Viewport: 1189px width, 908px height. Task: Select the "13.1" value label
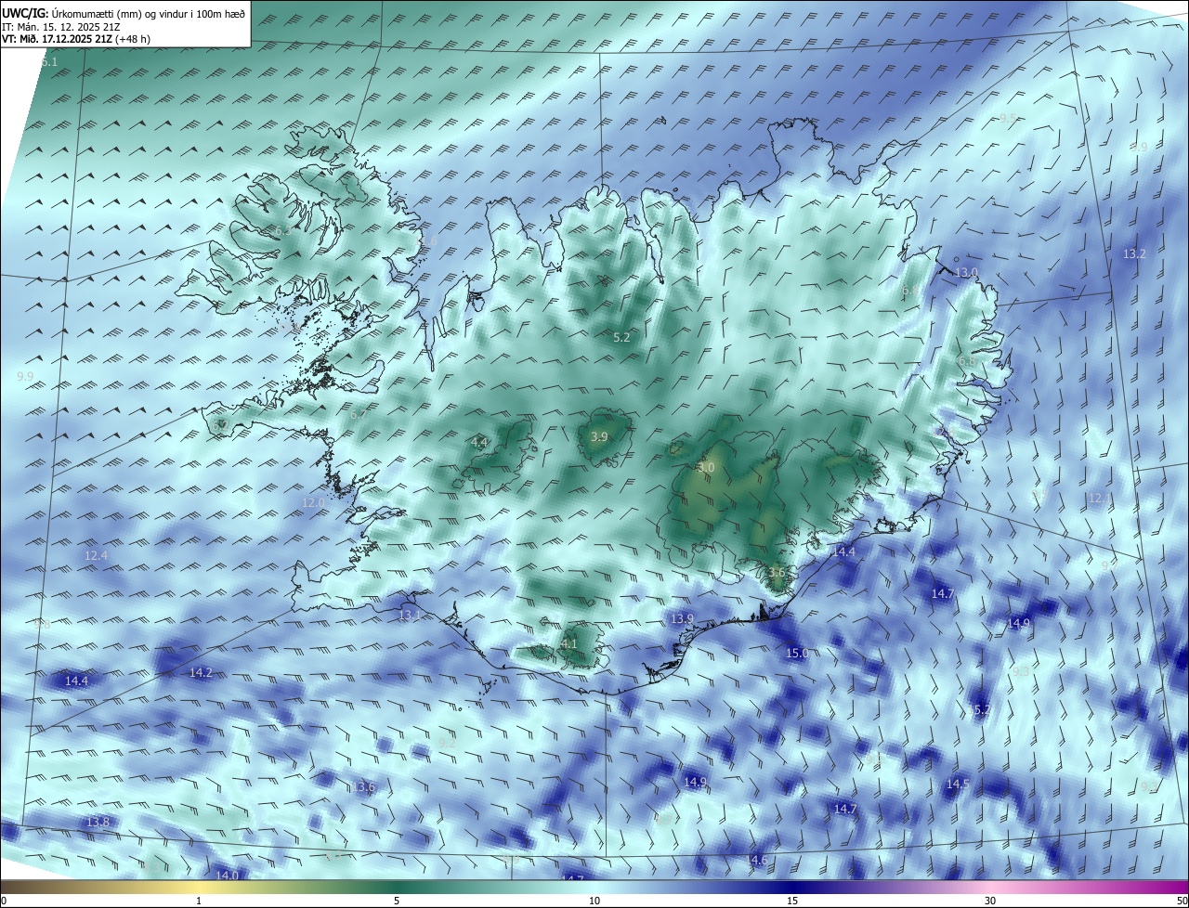(x=410, y=615)
